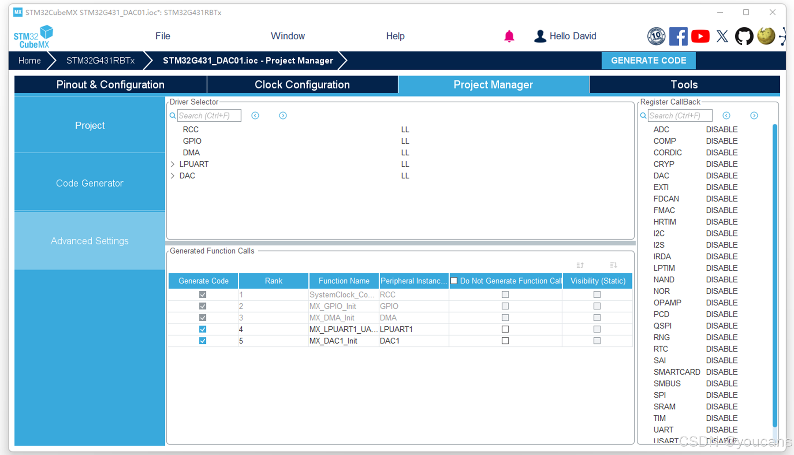Open the File menu
The image size is (794, 455).
point(163,36)
